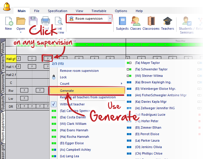Image resolution: width=203 pixels, height=159 pixels.
Task: Click the Open folder icon
Action: pyautogui.click(x=21, y=21)
